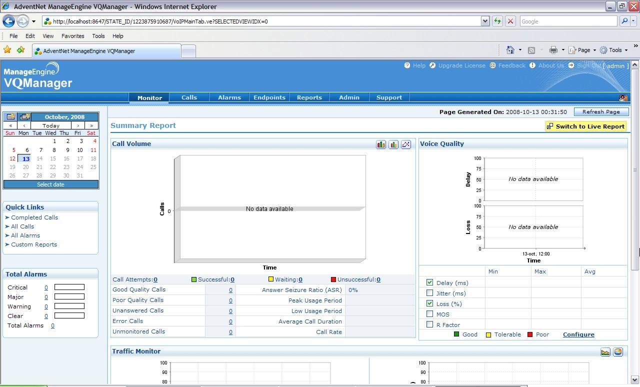Open Favorites Center star icon
Screen dimensions: 640x387
(x=7, y=50)
